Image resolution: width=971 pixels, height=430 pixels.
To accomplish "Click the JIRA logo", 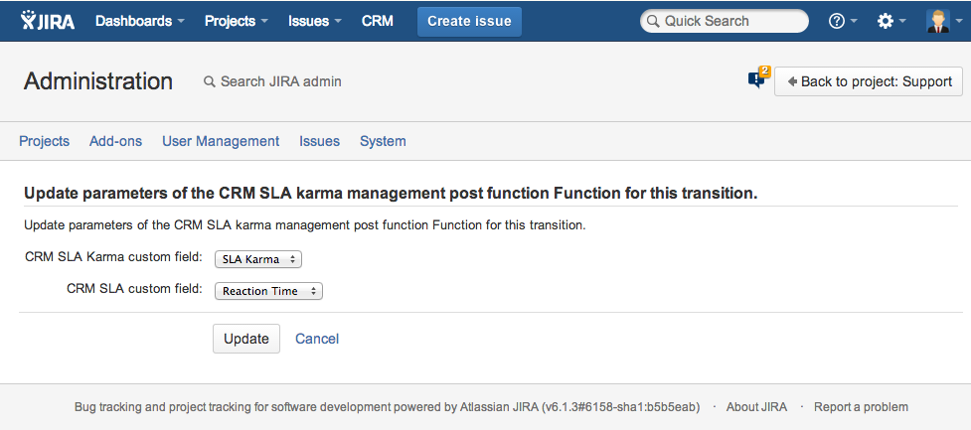I will (47, 21).
